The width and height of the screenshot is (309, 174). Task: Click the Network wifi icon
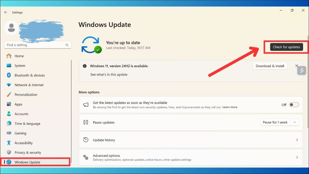coord(9,85)
